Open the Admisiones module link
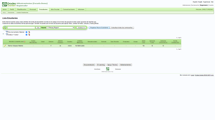Screen dimensions: 215x120 pyautogui.click(x=186, y=5)
